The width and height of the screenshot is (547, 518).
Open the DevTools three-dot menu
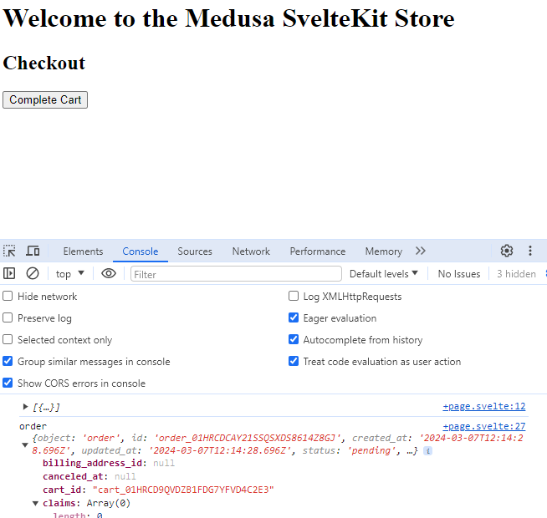(x=530, y=251)
